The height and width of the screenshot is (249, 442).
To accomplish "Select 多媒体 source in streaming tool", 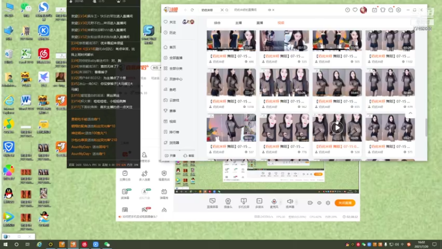I will click(x=259, y=203).
